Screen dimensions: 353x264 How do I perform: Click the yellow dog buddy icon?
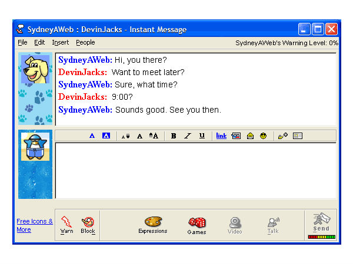(x=35, y=69)
